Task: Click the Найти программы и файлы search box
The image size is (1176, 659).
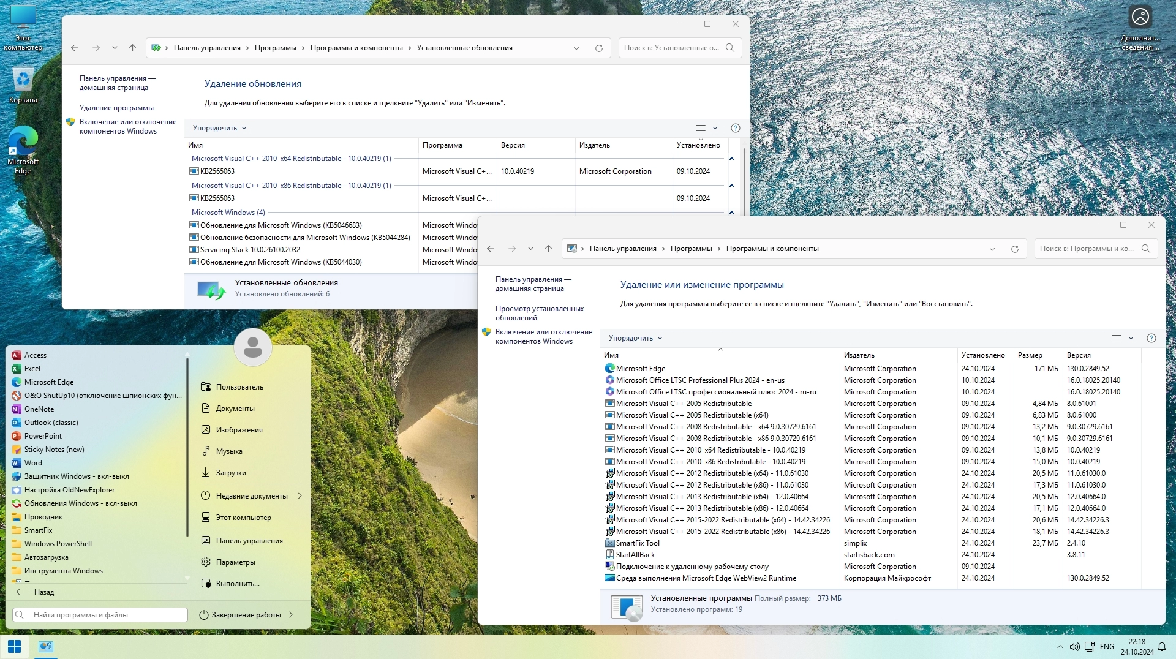Action: [x=100, y=615]
